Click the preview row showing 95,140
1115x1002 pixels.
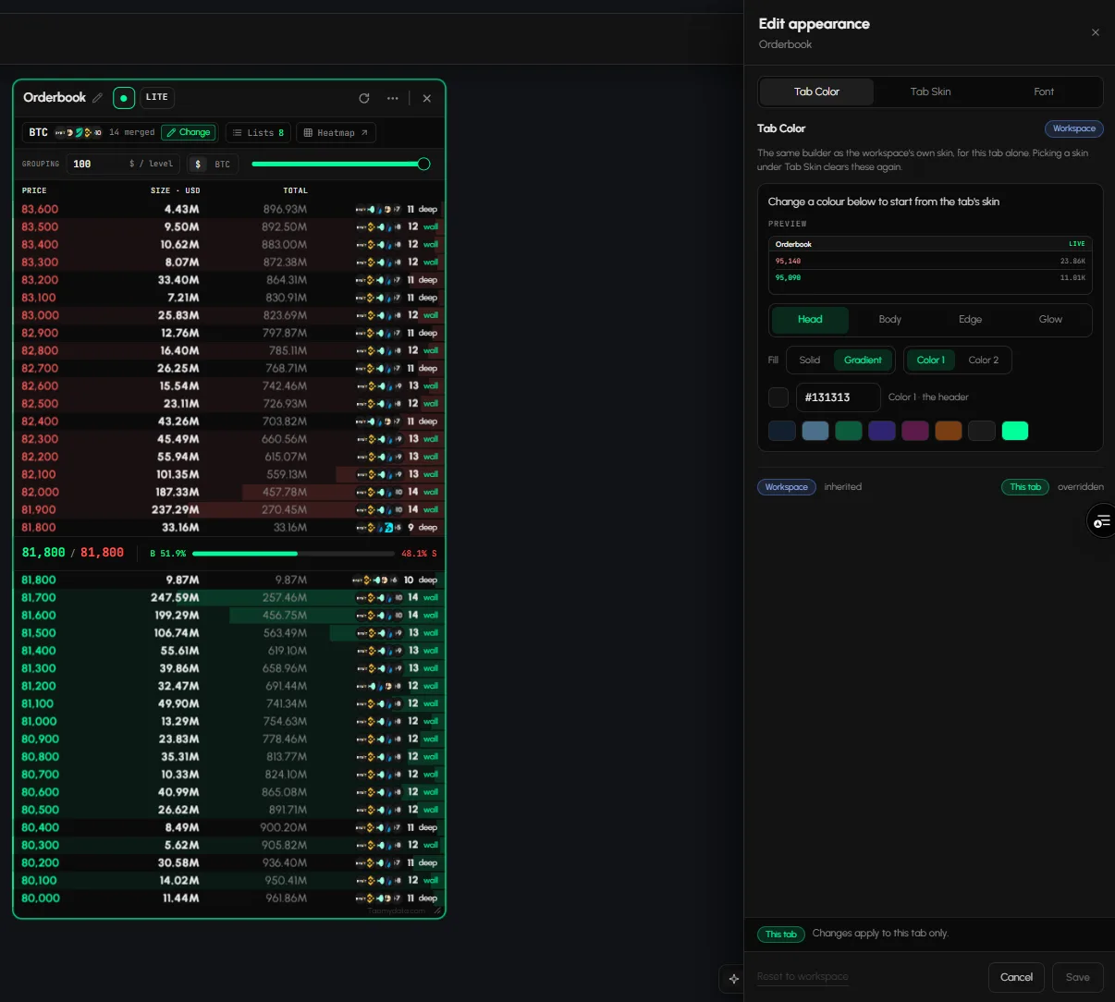(x=930, y=261)
